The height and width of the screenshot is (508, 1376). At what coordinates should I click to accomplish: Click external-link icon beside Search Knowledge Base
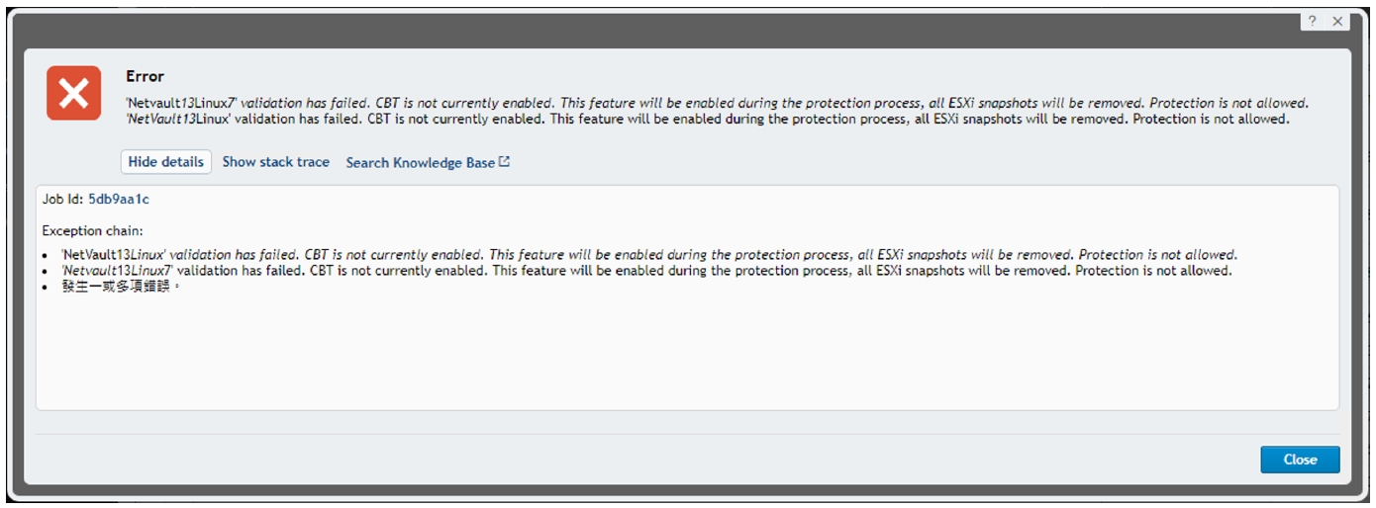tap(505, 162)
